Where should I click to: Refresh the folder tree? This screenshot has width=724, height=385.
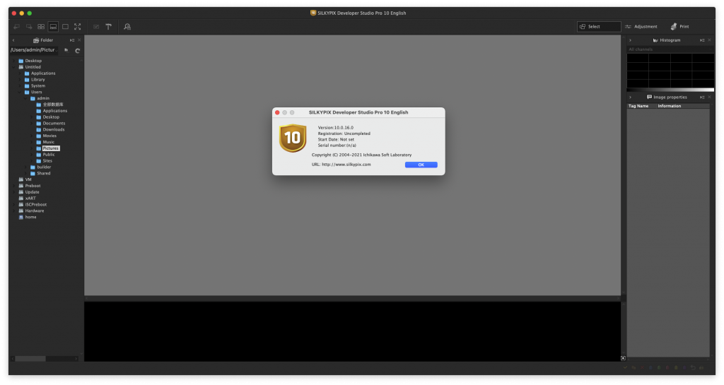pyautogui.click(x=78, y=51)
